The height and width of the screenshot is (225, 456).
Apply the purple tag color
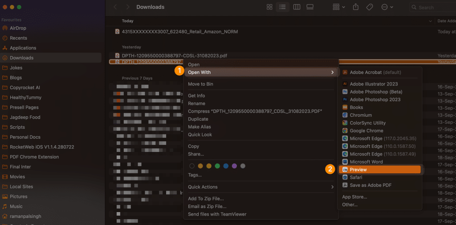point(234,166)
